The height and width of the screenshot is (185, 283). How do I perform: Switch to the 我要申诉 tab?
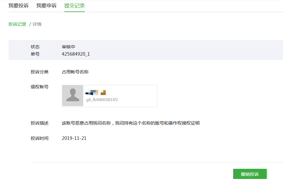[47, 6]
